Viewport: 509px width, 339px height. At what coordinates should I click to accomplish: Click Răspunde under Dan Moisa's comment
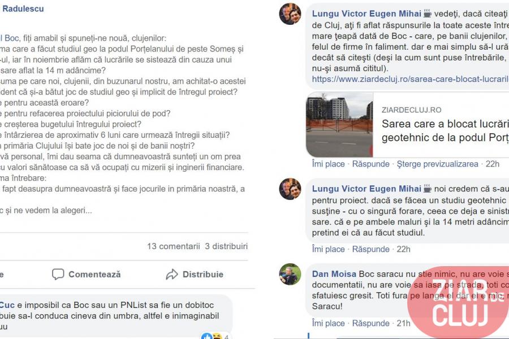click(x=370, y=323)
